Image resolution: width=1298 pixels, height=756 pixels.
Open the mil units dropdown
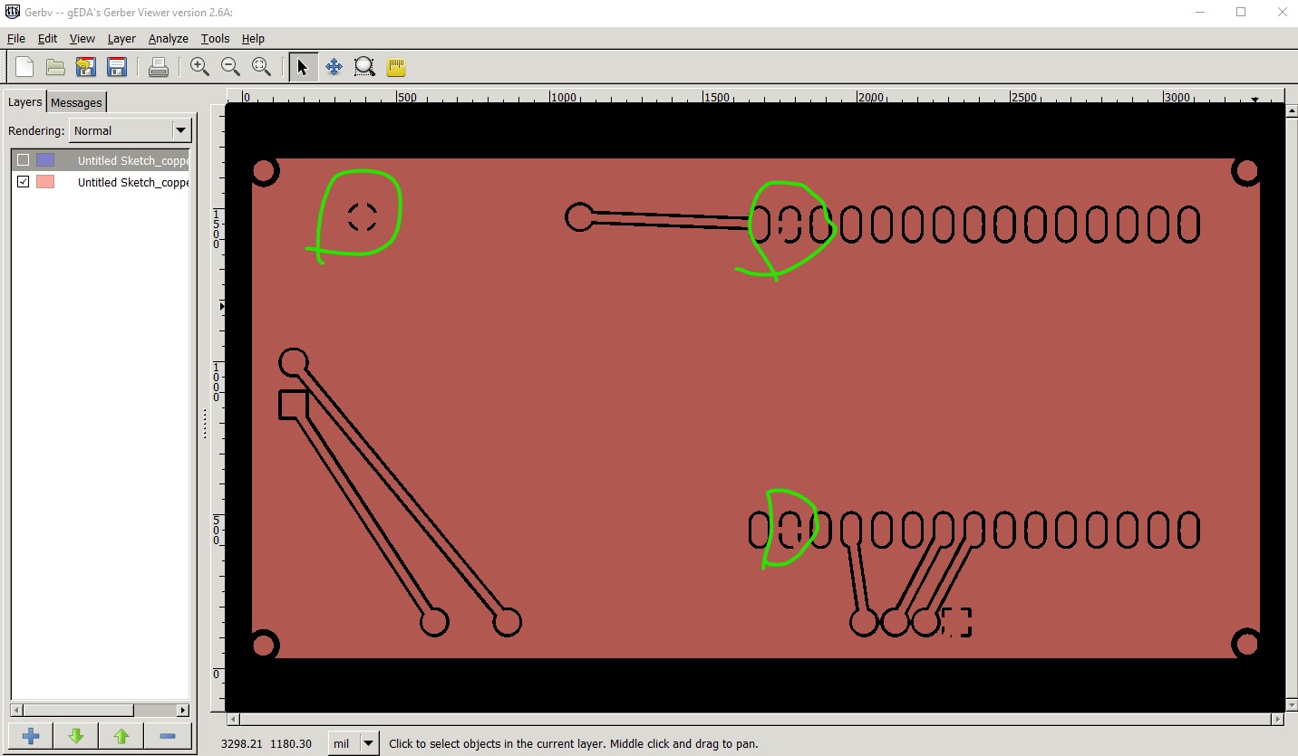pyautogui.click(x=354, y=743)
